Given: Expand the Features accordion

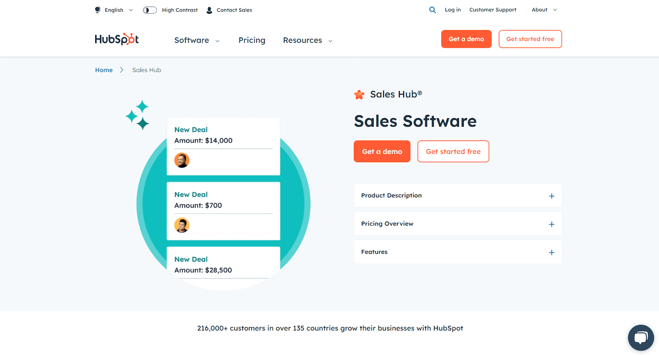Looking at the screenshot, I should (x=458, y=252).
